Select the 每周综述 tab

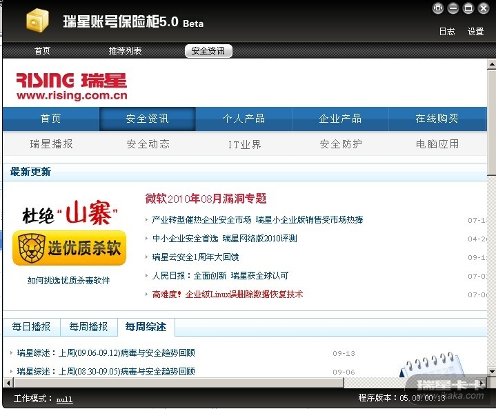(x=146, y=327)
